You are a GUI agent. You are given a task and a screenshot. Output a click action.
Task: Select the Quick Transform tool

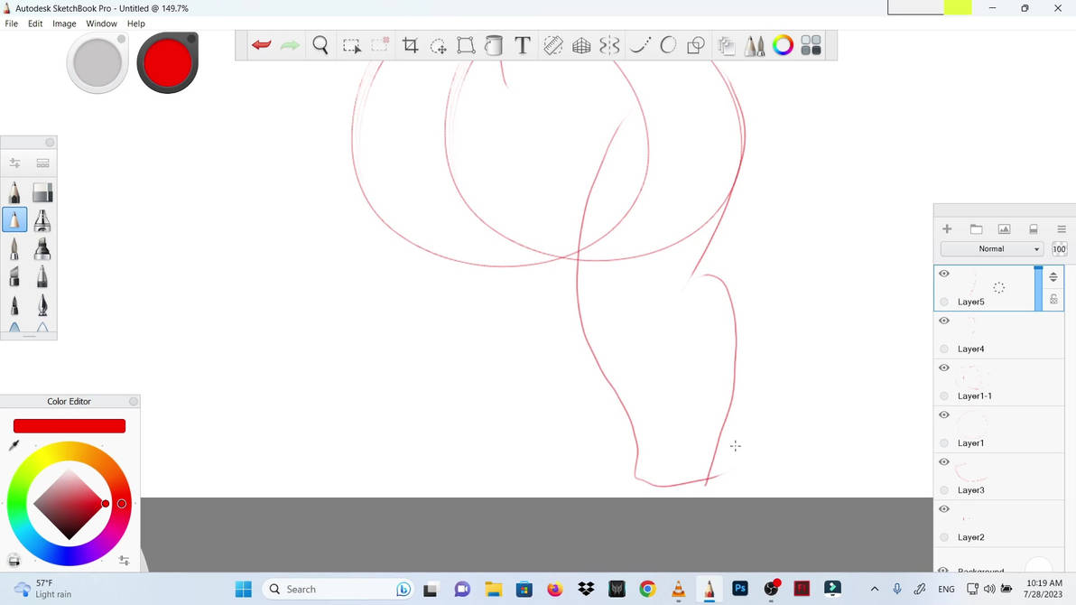[x=438, y=46]
